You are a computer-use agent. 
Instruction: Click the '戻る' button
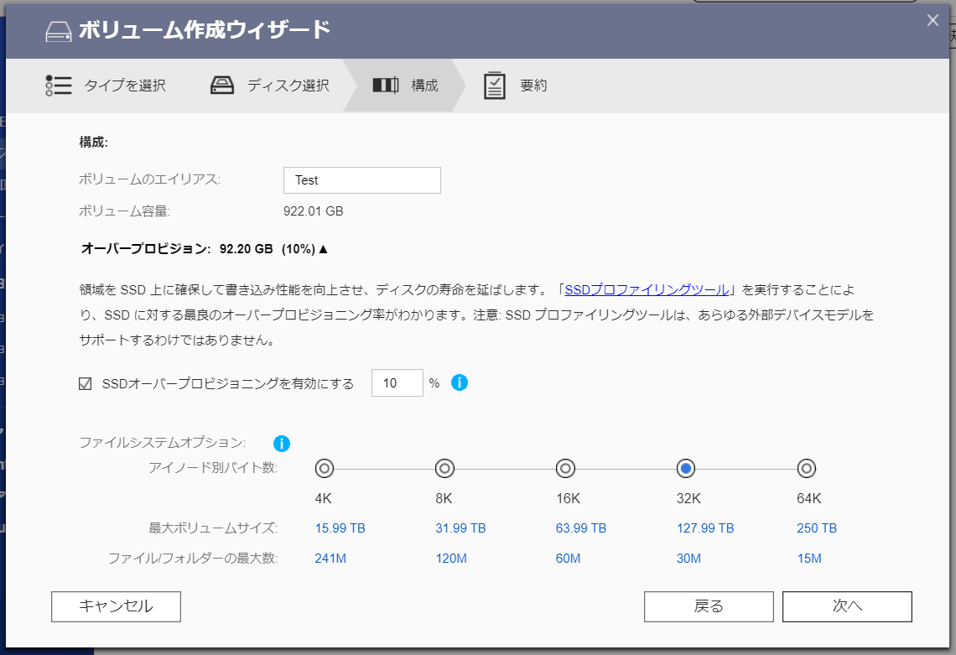tap(709, 606)
